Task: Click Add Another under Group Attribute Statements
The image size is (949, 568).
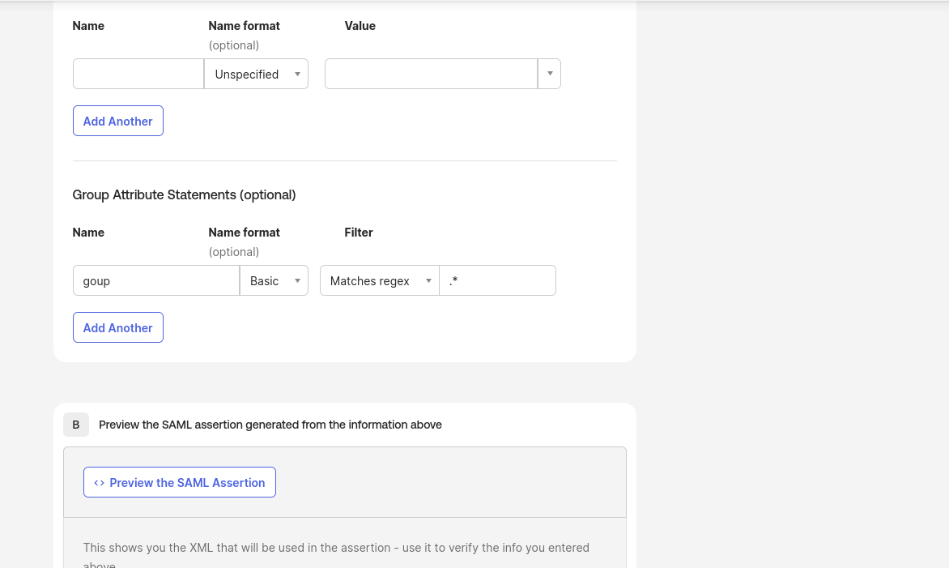Action: [x=117, y=327]
